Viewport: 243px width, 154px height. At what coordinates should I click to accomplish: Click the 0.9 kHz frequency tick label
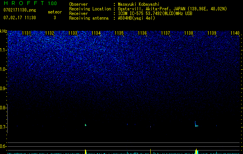point(3,89)
